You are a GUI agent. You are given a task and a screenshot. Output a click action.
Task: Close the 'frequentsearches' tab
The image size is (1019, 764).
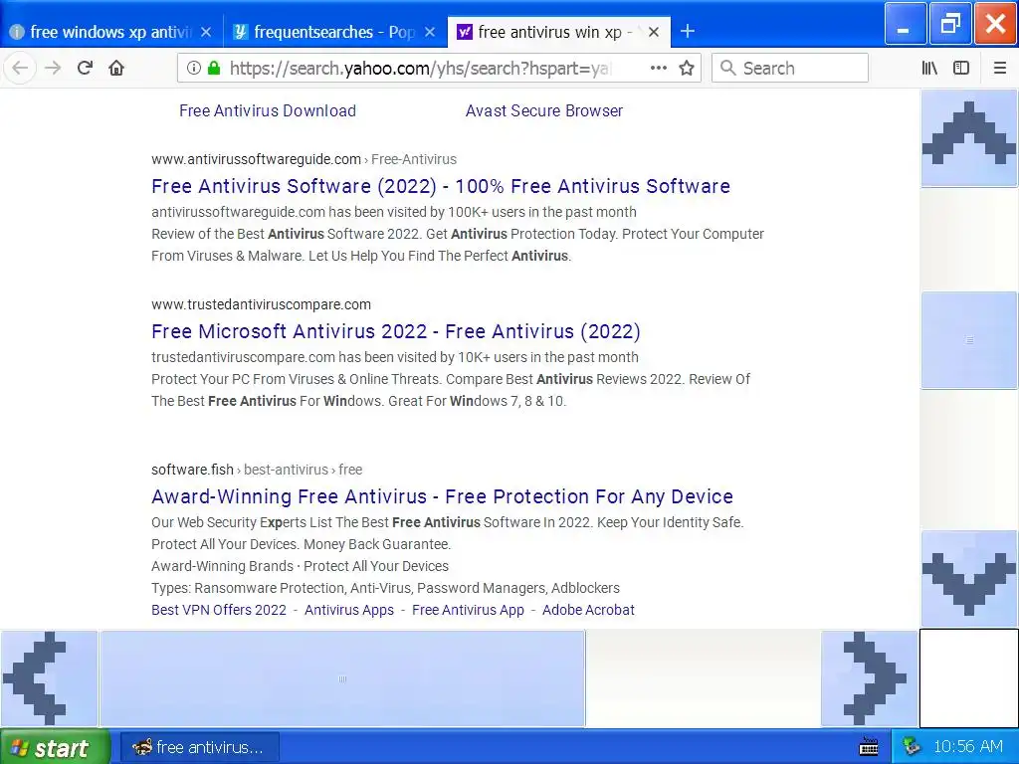430,32
